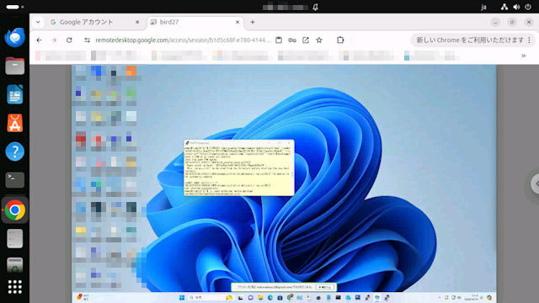Click the 新しい Chrome をご利用いただけます button

point(470,40)
